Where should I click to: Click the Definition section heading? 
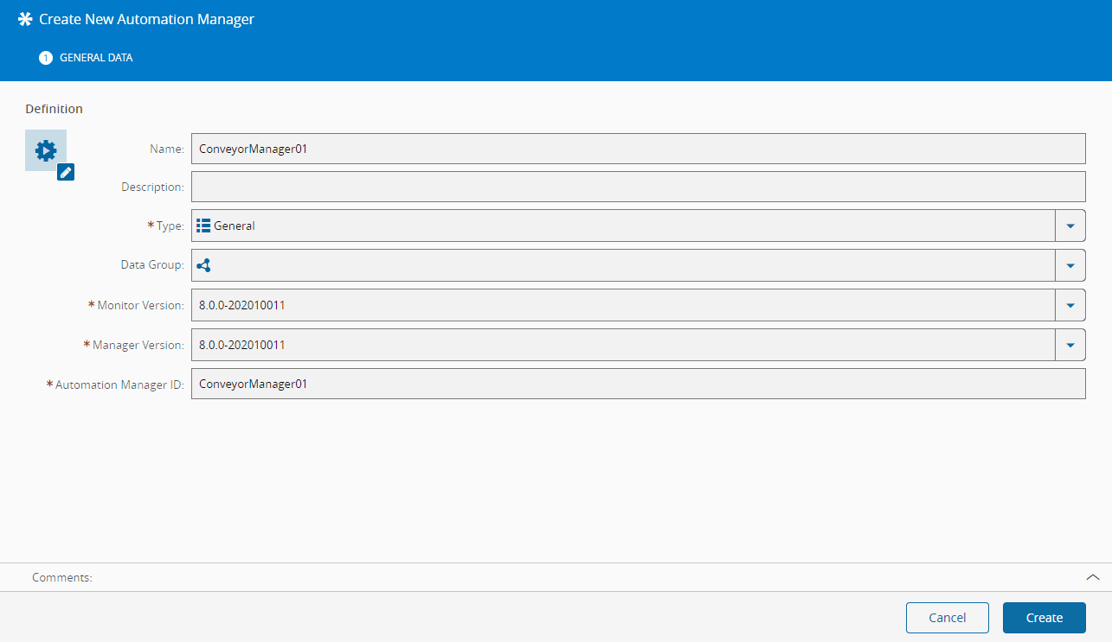pyautogui.click(x=54, y=109)
